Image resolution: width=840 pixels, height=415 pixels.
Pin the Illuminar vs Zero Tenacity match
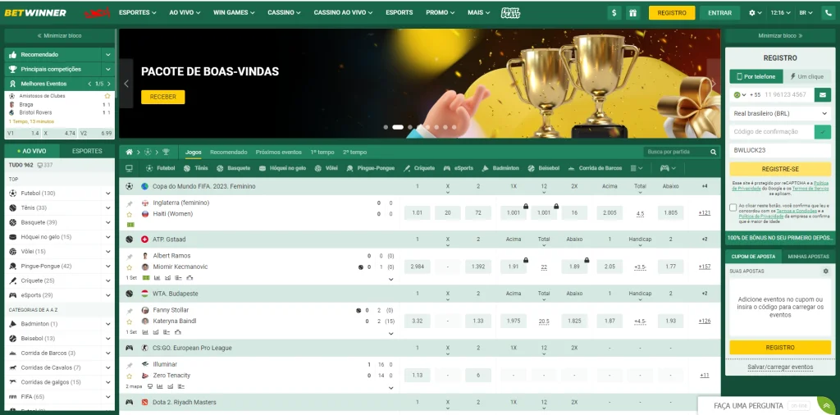(129, 365)
